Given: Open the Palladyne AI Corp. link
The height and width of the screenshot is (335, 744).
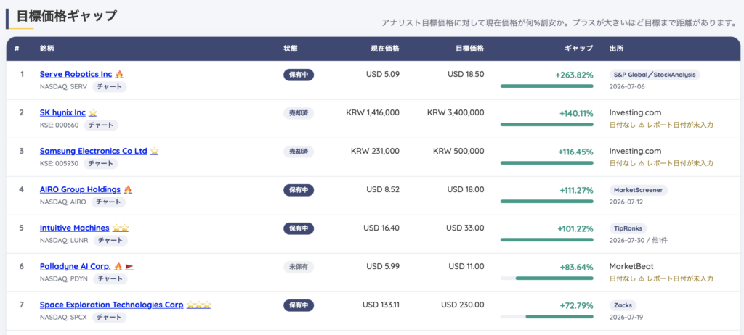Looking at the screenshot, I should coord(76,266).
